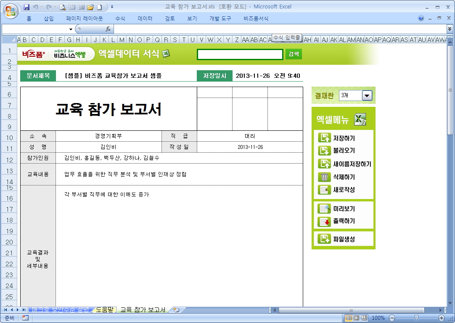Screen dimensions: 455x323
Task: Click the macro record icon in status bar
Action: (x=25, y=318)
